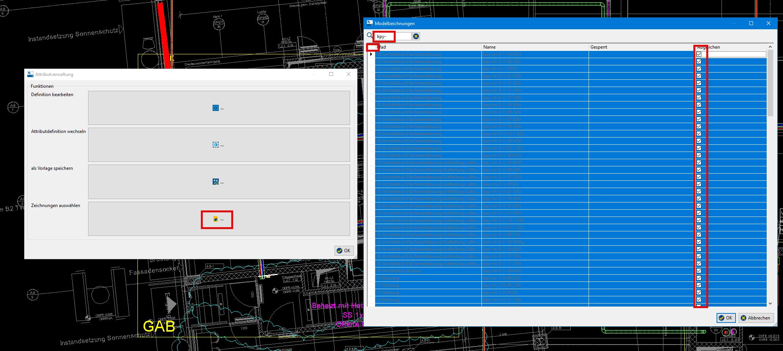Uncheck Abgleichen for the 00 Architektur\Achsen row
Image resolution: width=783 pixels, height=351 pixels.
[699, 271]
